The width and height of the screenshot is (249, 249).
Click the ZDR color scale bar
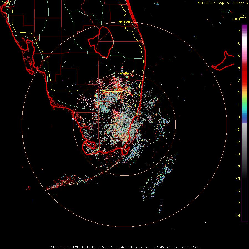coord(244,123)
